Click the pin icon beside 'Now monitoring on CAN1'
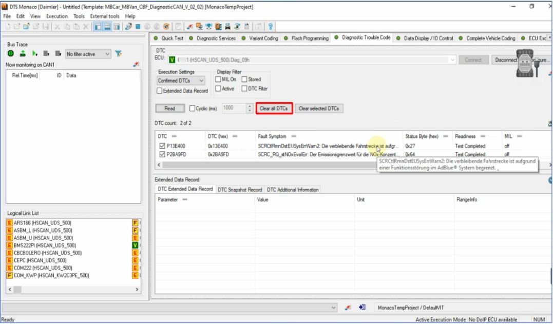Viewport: 553px width, 324px height. (136, 65)
